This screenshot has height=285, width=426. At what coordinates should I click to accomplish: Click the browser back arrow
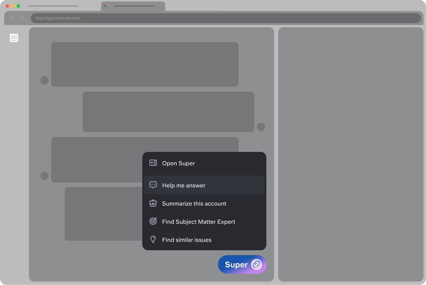click(13, 18)
